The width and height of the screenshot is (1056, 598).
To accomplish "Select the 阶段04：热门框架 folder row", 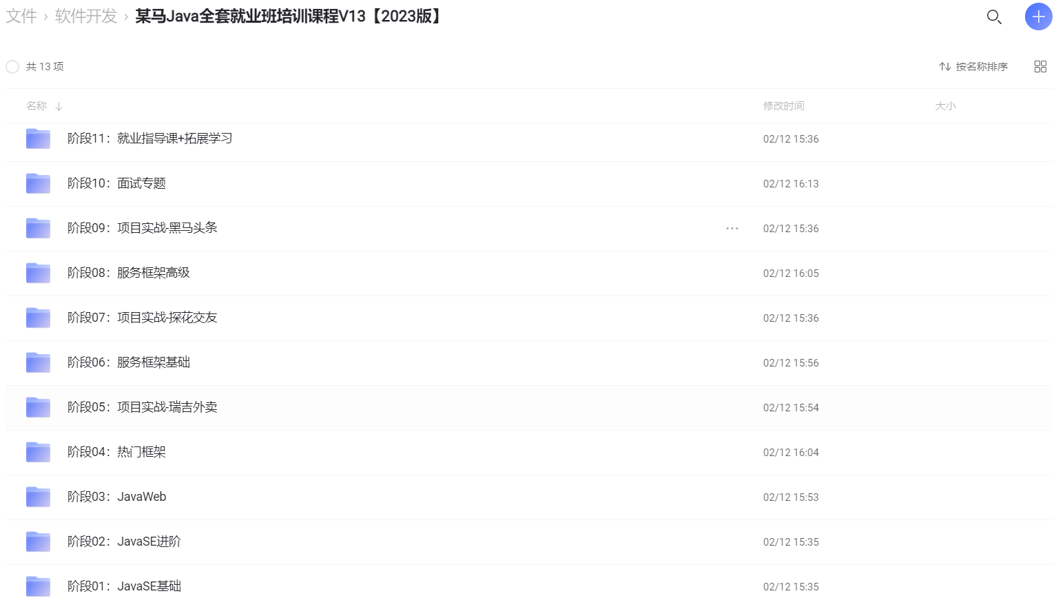I will [528, 453].
